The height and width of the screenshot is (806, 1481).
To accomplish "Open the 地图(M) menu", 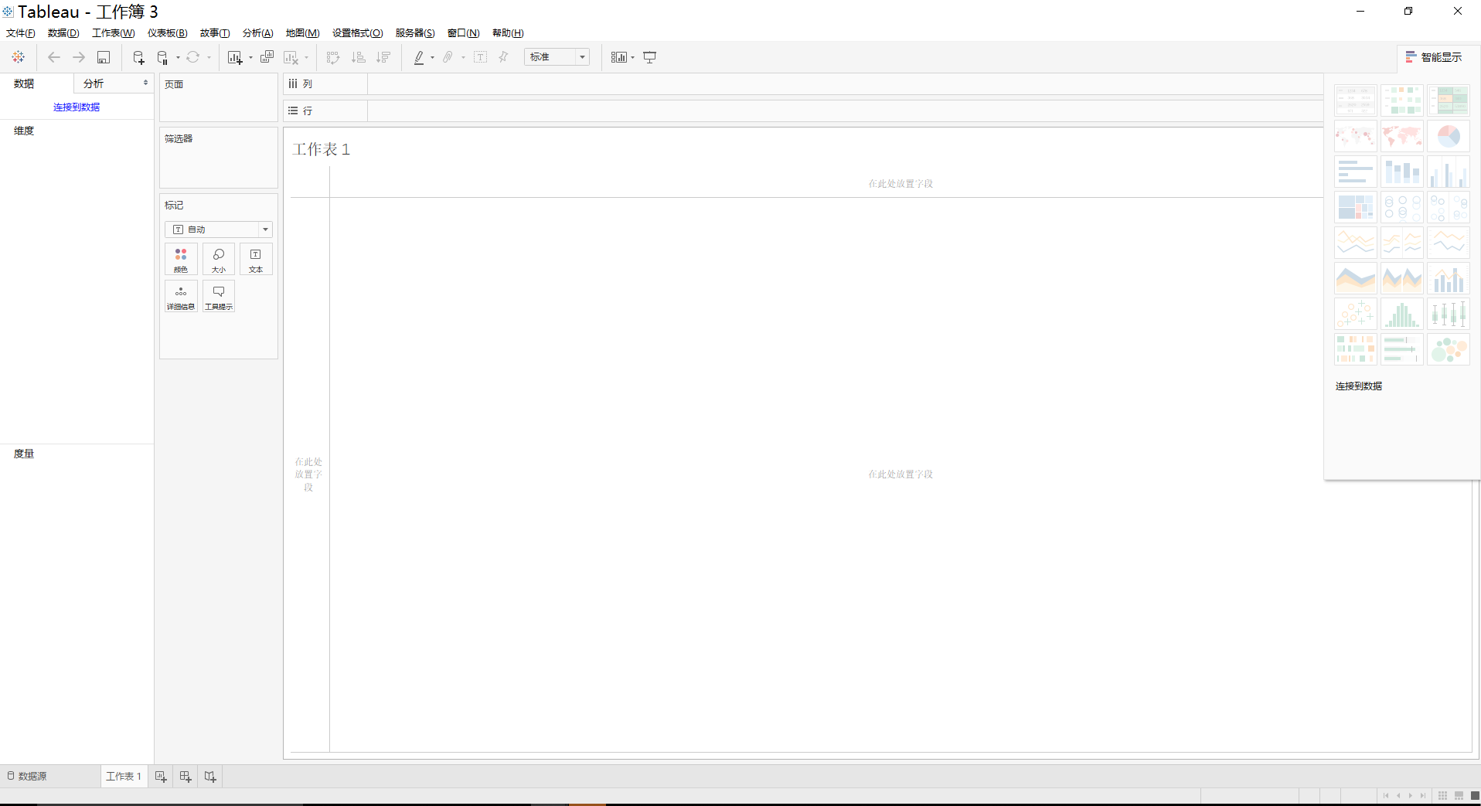I will point(302,33).
